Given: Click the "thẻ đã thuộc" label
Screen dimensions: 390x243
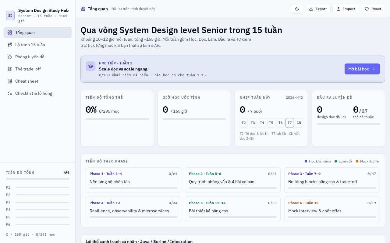Looking at the screenshot, I should tap(363, 117).
